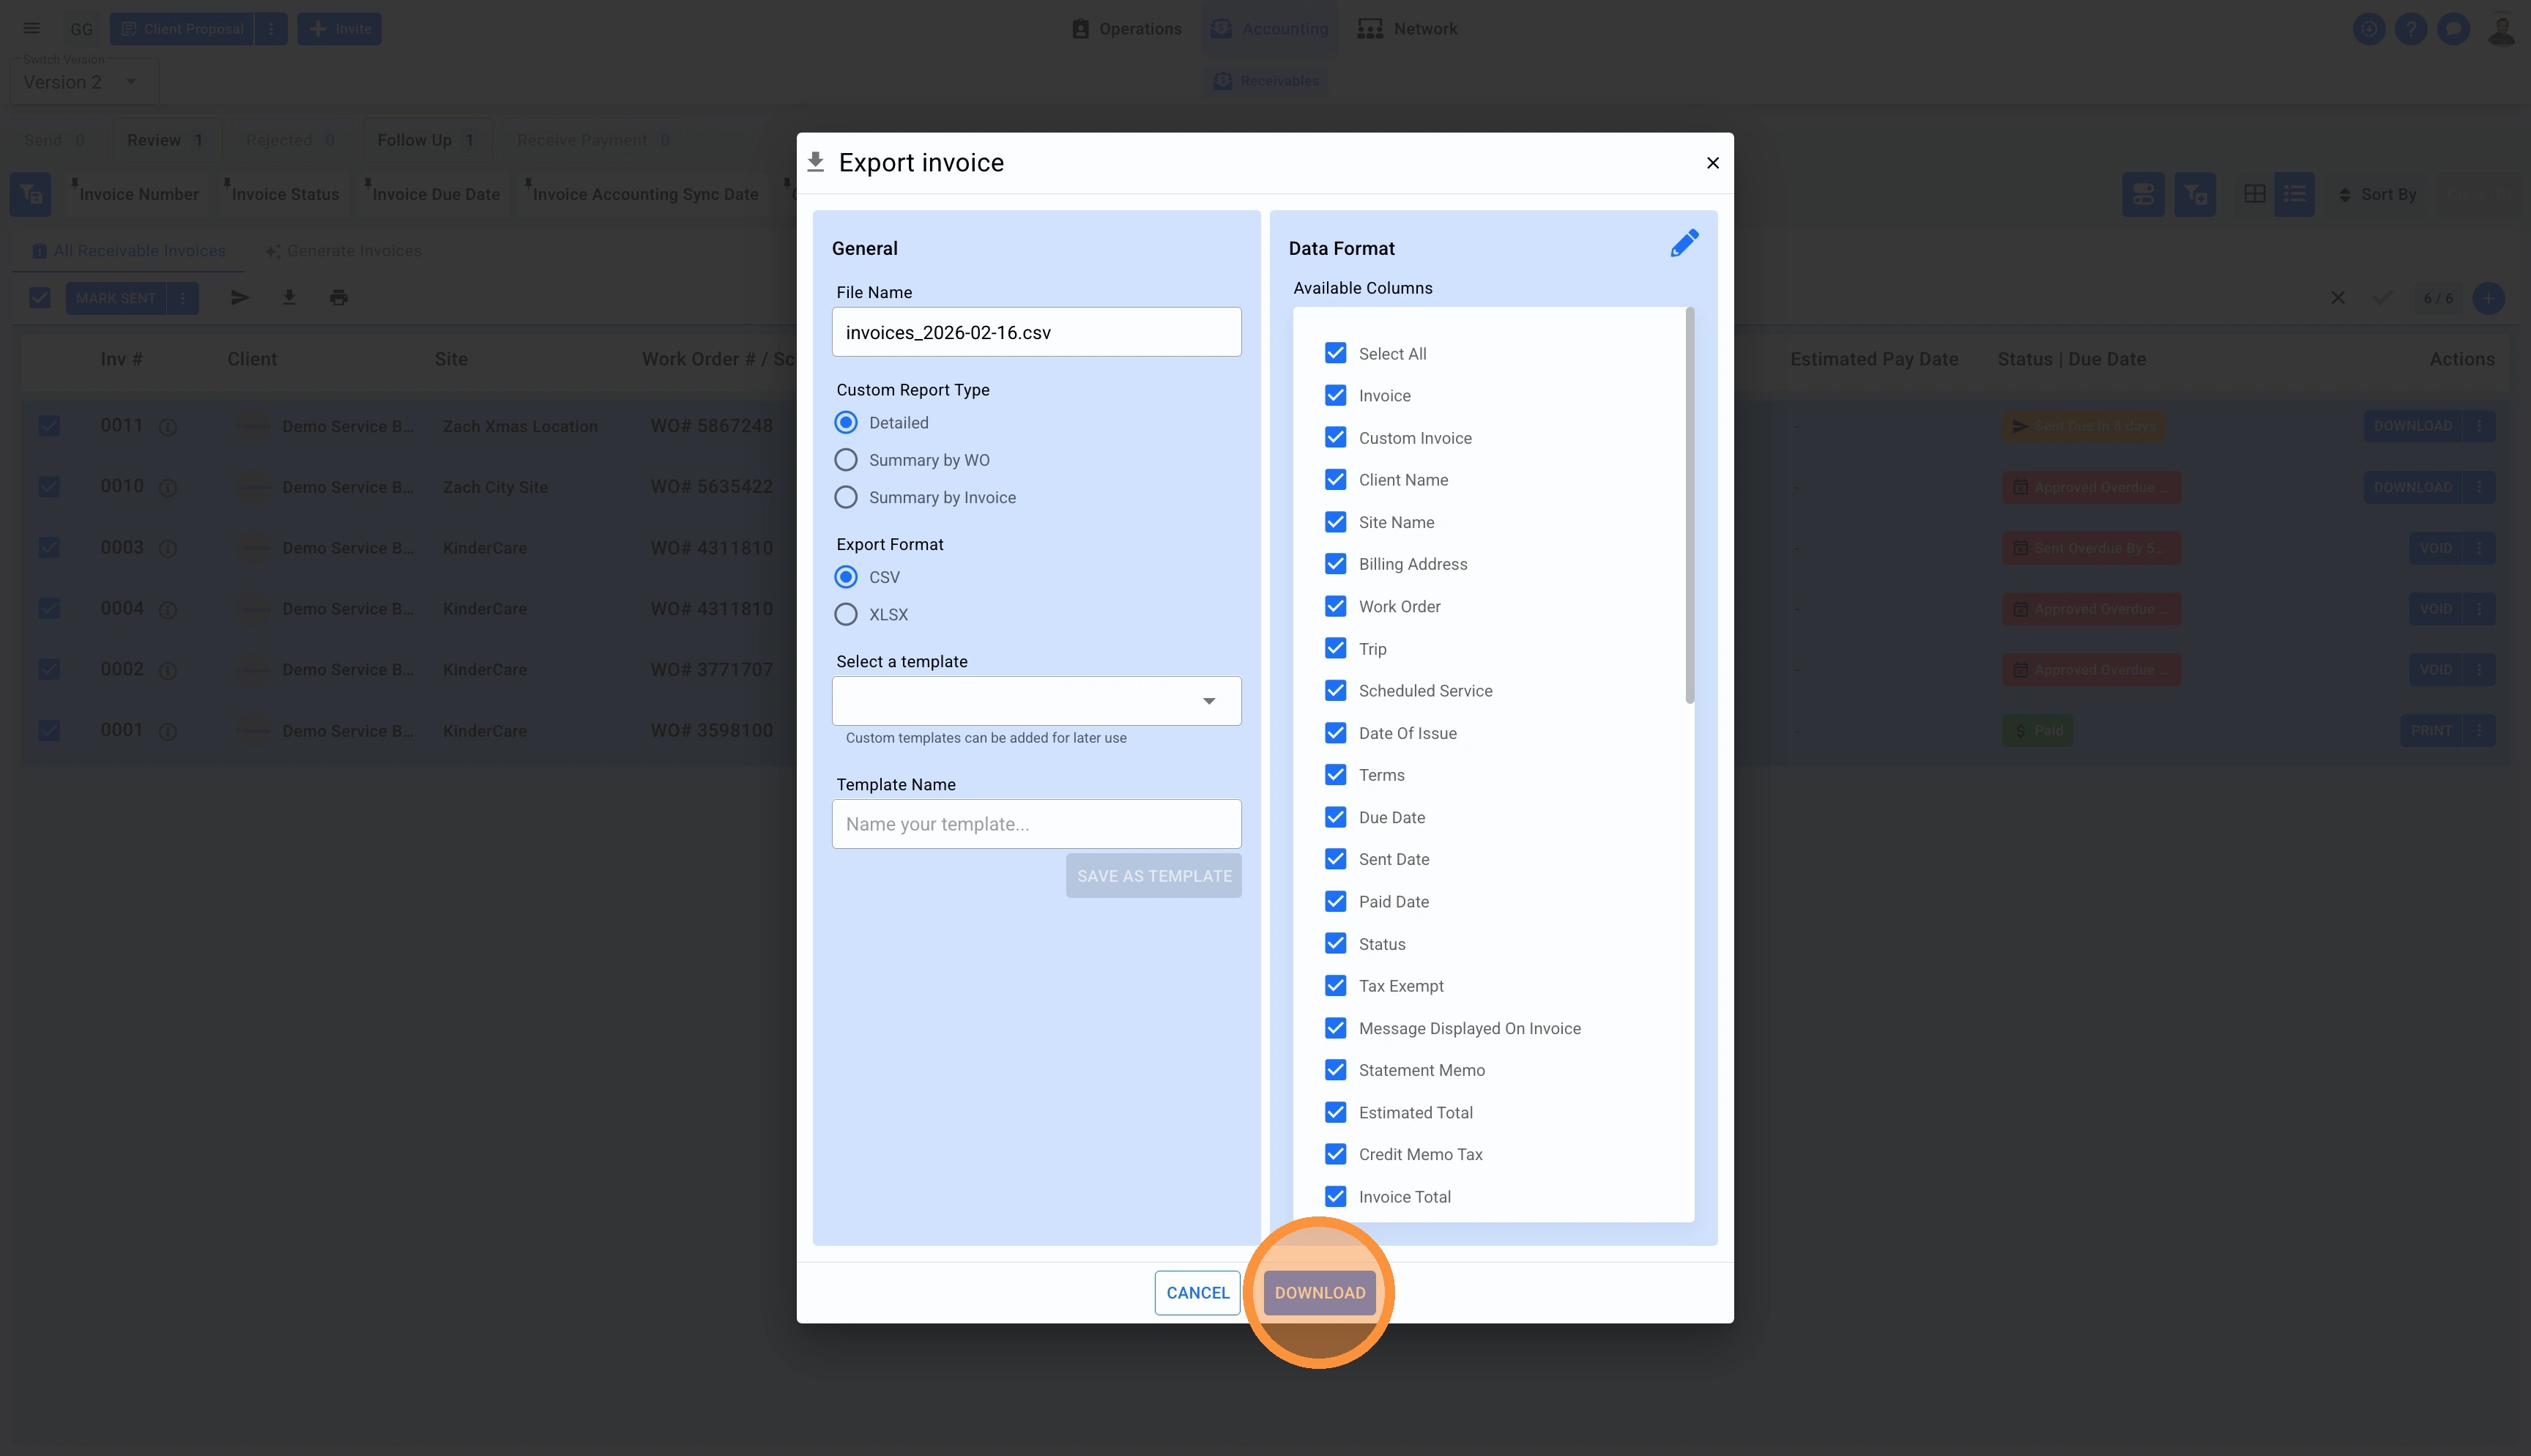Click the send arrow icon in toolbar
Screen dimensions: 2531x1456
240,298
